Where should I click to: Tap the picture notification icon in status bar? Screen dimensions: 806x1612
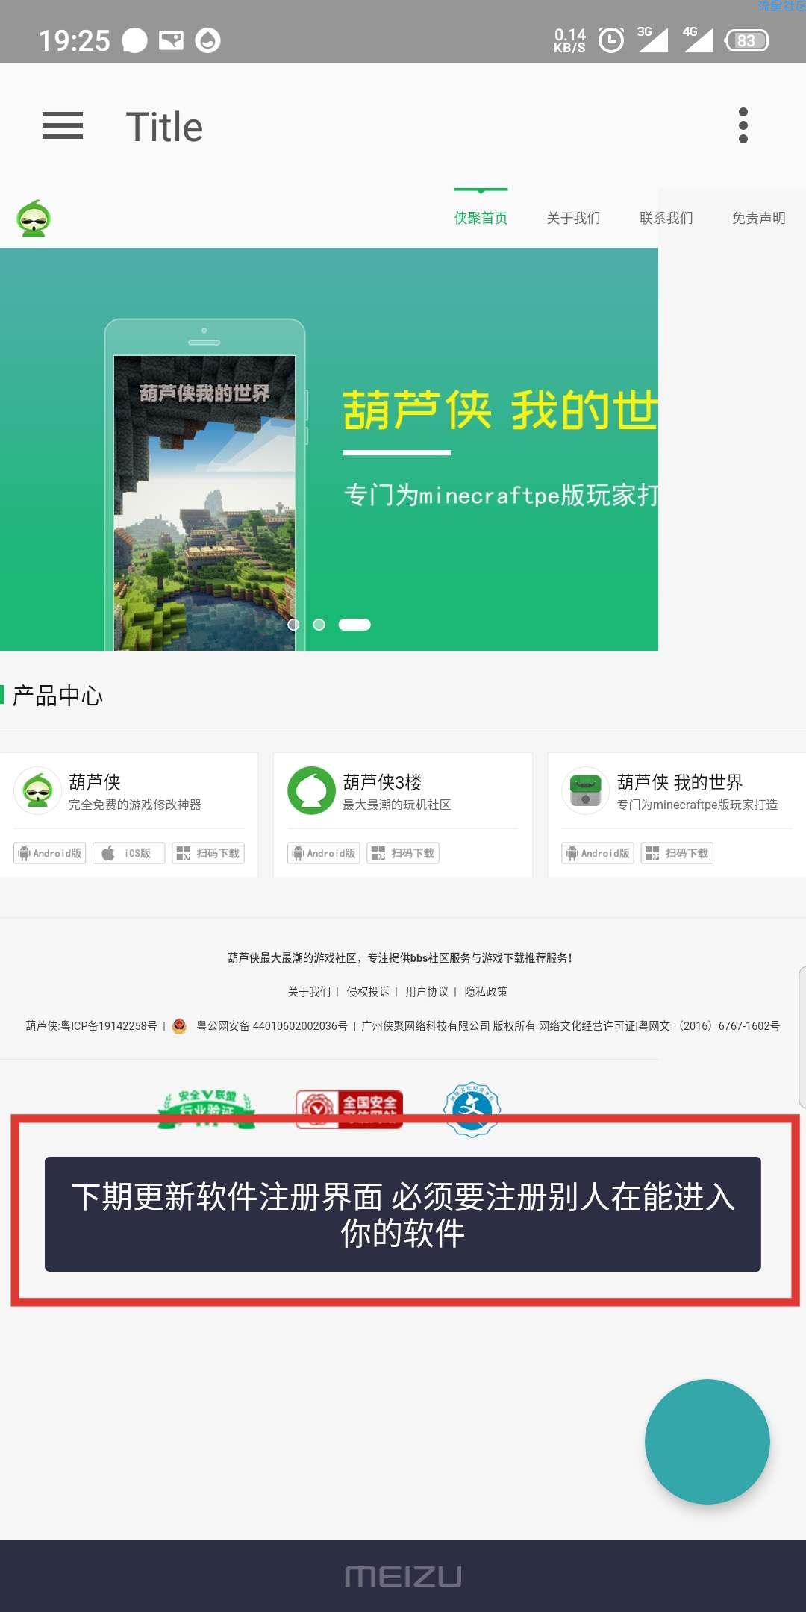(x=171, y=40)
